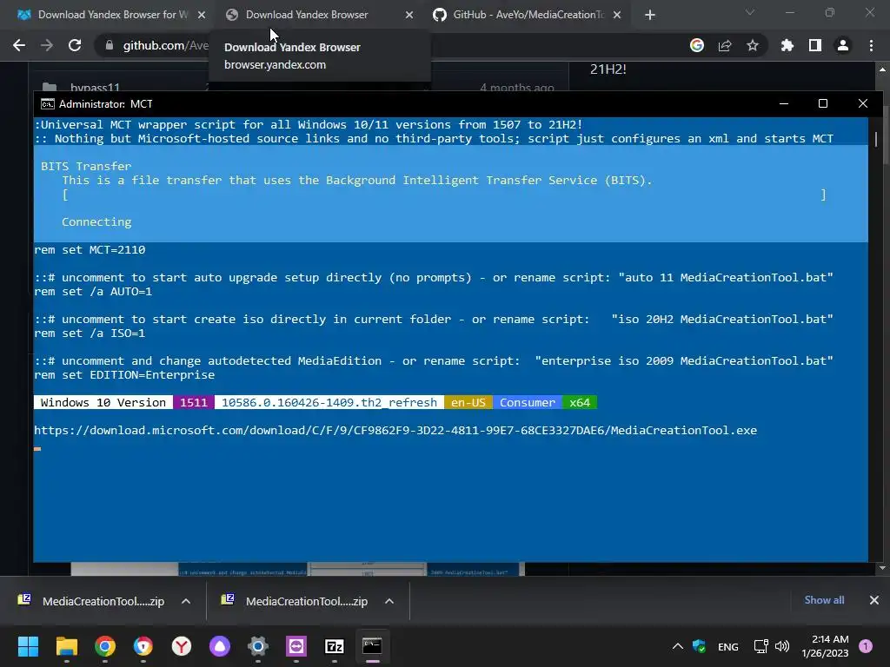This screenshot has height=667, width=890.
Task: Click the MediaCreationTool.exe download URL text
Action: (395, 431)
